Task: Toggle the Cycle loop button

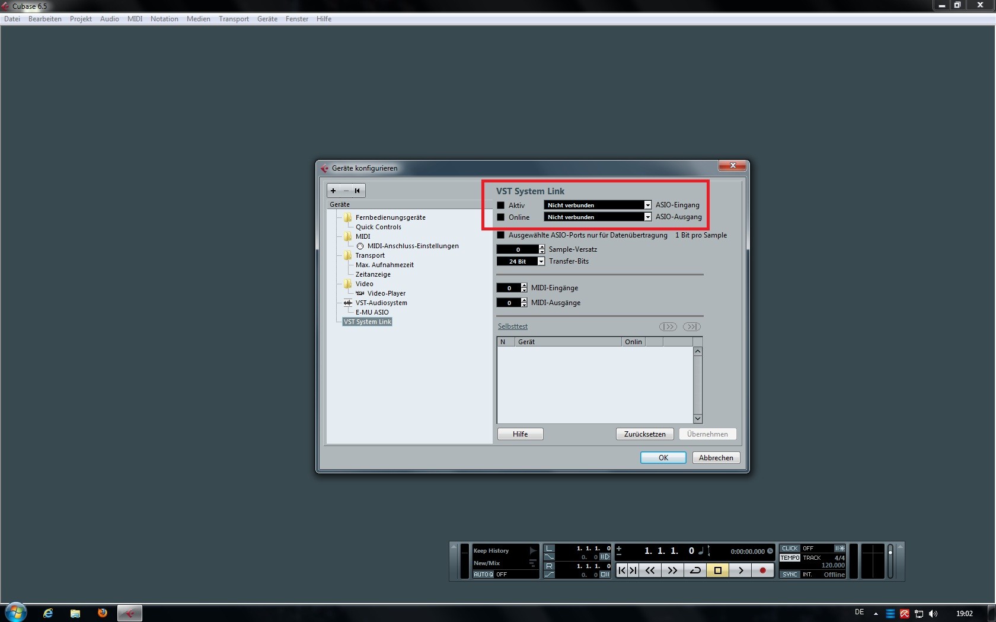Action: tap(695, 570)
